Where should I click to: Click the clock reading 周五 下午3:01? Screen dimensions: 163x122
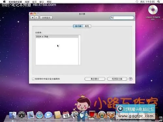pos(147,2)
